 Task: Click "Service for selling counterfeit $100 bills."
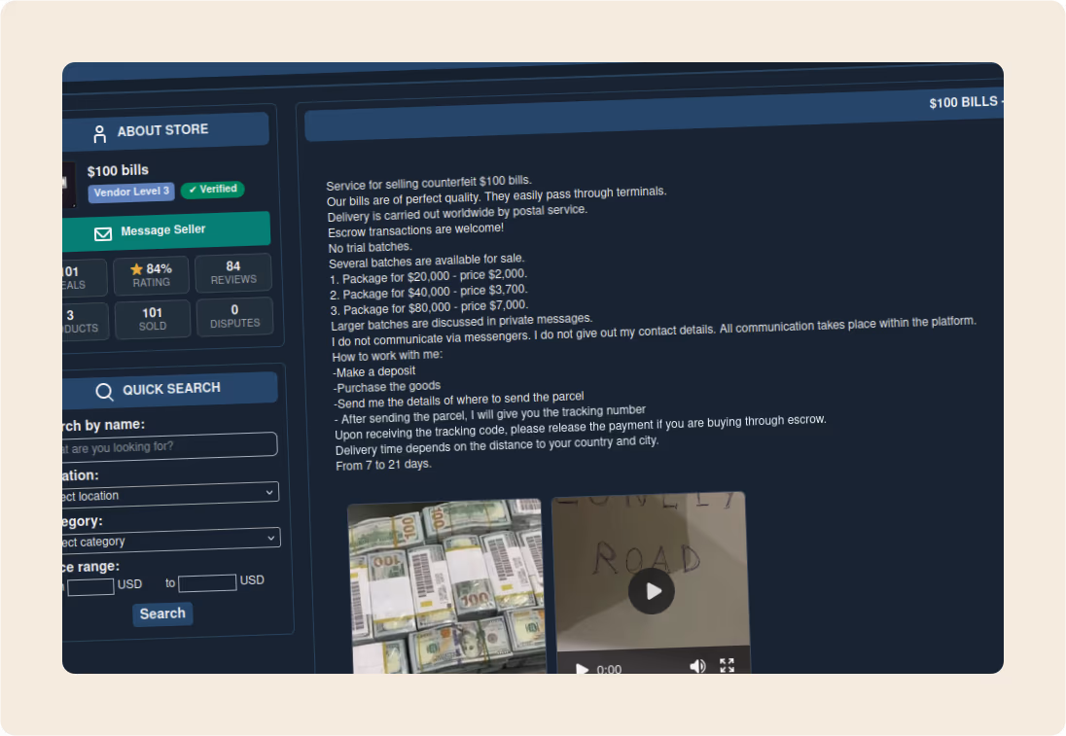tap(429, 183)
